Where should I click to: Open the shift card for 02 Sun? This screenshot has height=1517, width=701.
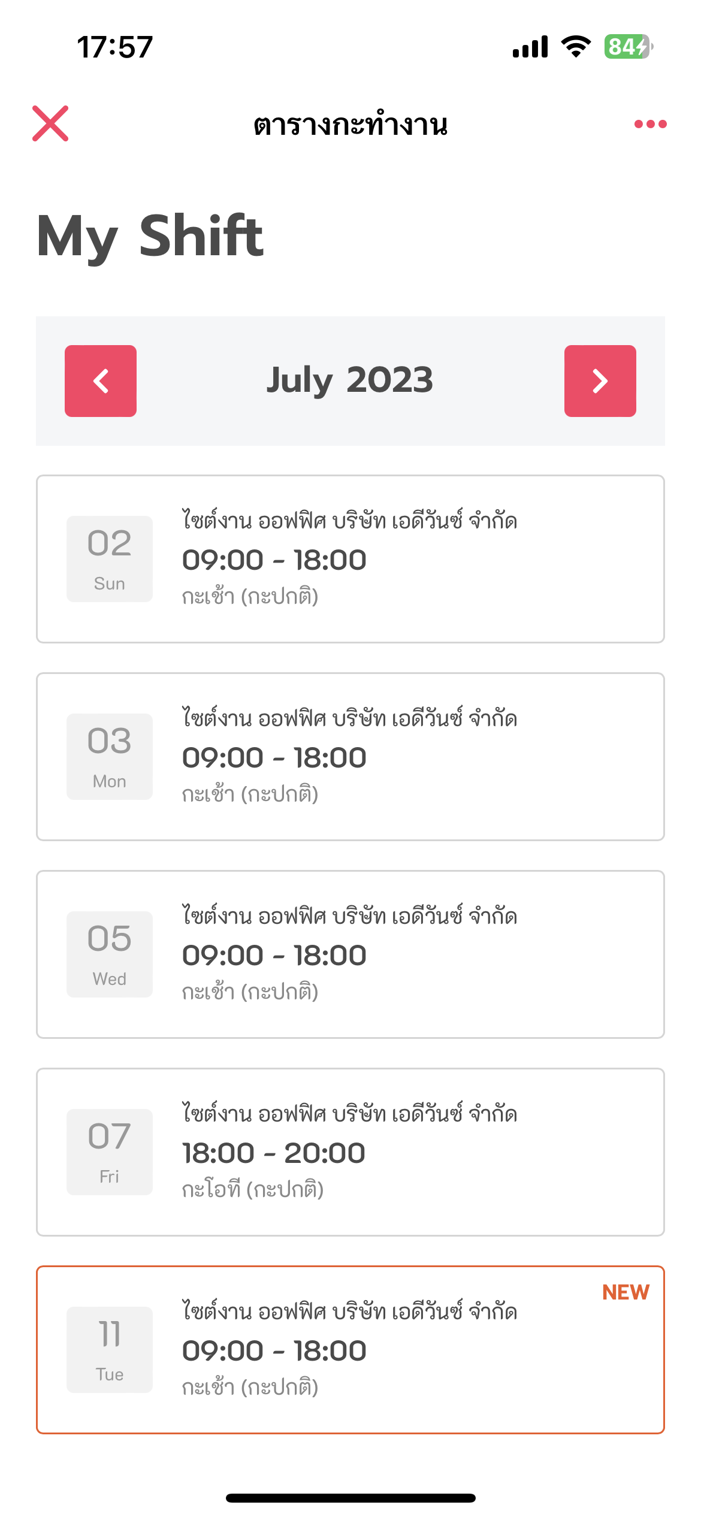350,559
